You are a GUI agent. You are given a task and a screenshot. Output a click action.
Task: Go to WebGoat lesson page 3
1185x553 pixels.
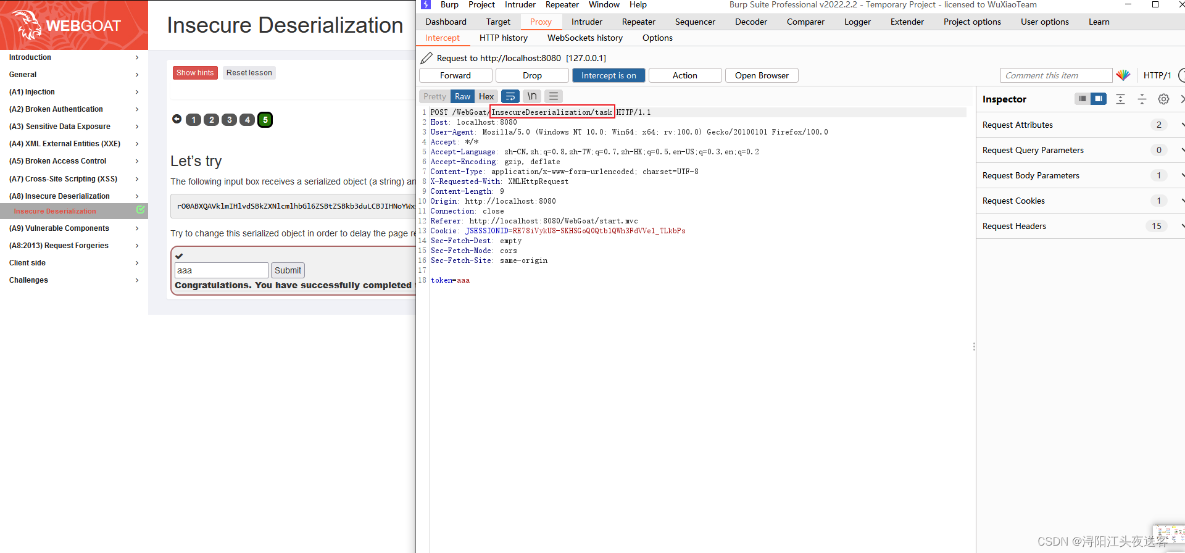click(x=230, y=120)
